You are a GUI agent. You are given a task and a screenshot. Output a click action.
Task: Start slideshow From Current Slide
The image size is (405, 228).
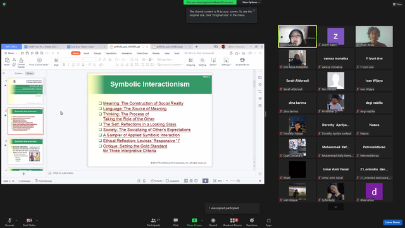39,61
